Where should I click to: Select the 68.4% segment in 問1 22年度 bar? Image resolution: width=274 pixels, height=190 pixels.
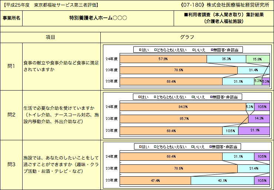(x=171, y=81)
